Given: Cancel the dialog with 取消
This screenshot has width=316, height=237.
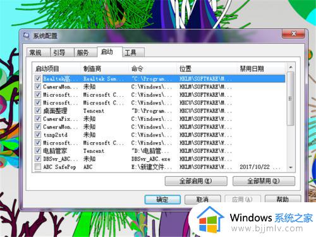Looking at the screenshot, I should click(203, 199).
